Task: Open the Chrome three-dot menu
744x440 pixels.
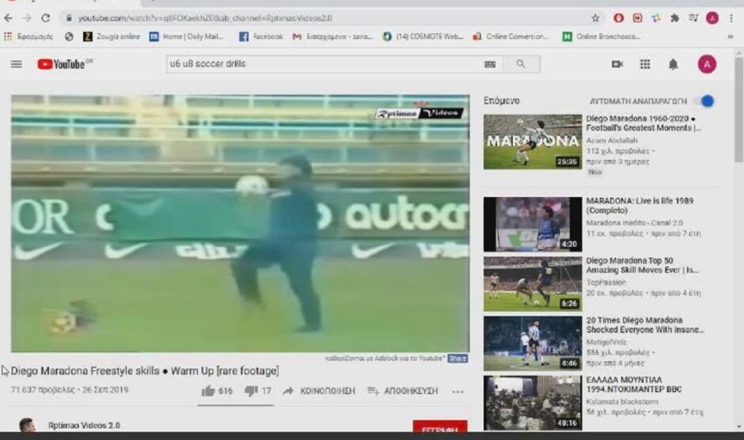Action: pos(731,18)
